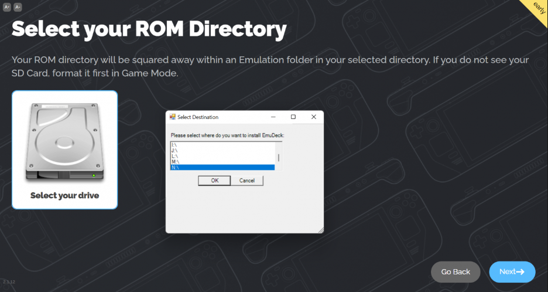Select the J:\ drive entry

[222, 150]
